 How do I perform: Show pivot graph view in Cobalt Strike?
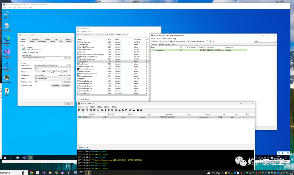click(x=91, y=110)
